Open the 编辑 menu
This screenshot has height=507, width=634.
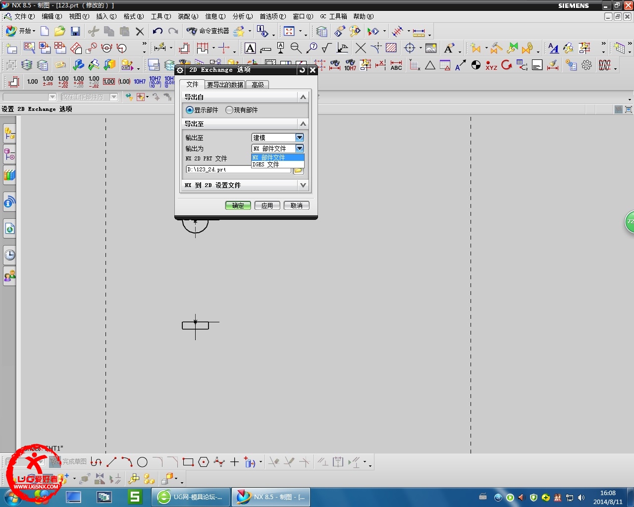[52, 16]
